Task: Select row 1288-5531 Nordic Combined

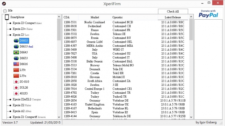Action: coord(126,22)
